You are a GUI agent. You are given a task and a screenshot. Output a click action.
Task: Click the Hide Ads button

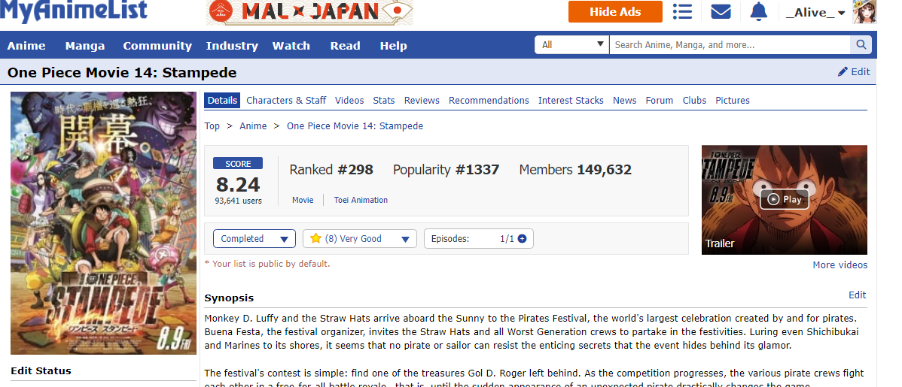[x=615, y=12]
